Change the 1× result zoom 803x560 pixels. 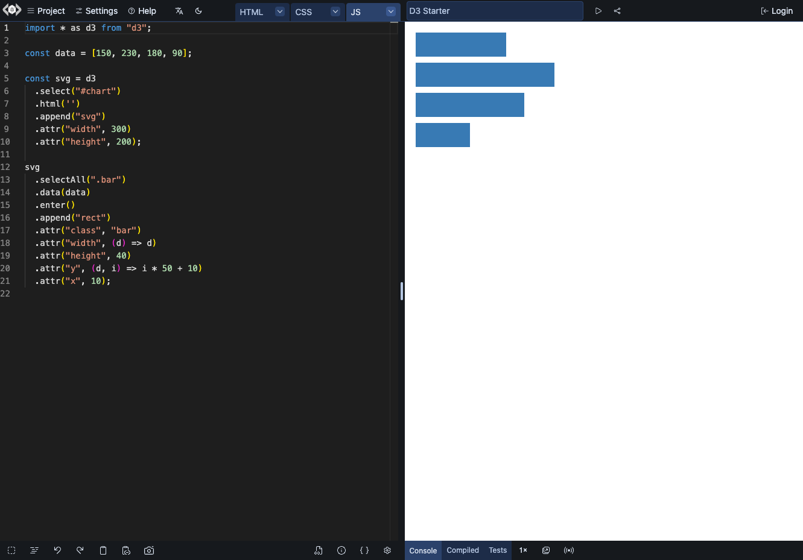coord(523,550)
